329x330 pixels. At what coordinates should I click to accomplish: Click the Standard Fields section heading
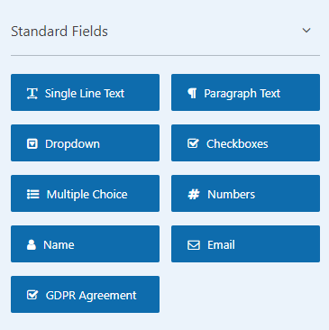click(59, 32)
